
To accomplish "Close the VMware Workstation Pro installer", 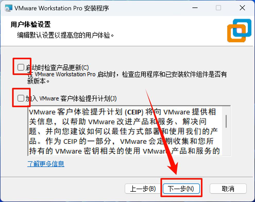I will pyautogui.click(x=242, y=8).
